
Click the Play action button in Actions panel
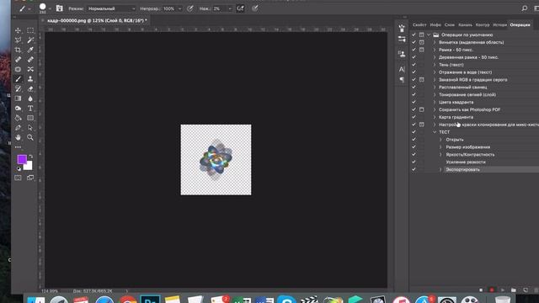click(x=503, y=290)
